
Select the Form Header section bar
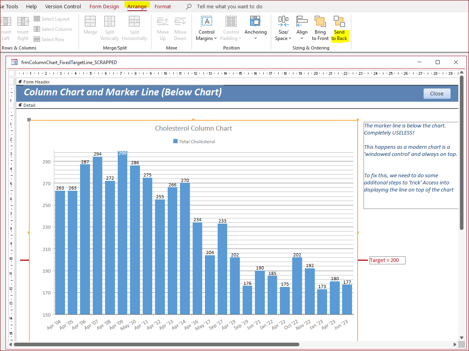point(237,82)
